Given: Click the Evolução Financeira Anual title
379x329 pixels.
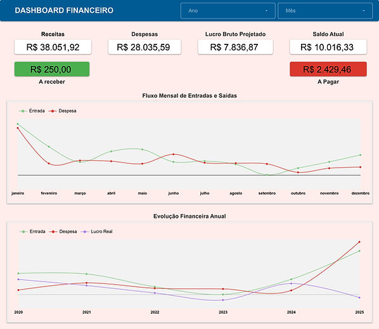Looking at the screenshot, I should pos(189,217).
